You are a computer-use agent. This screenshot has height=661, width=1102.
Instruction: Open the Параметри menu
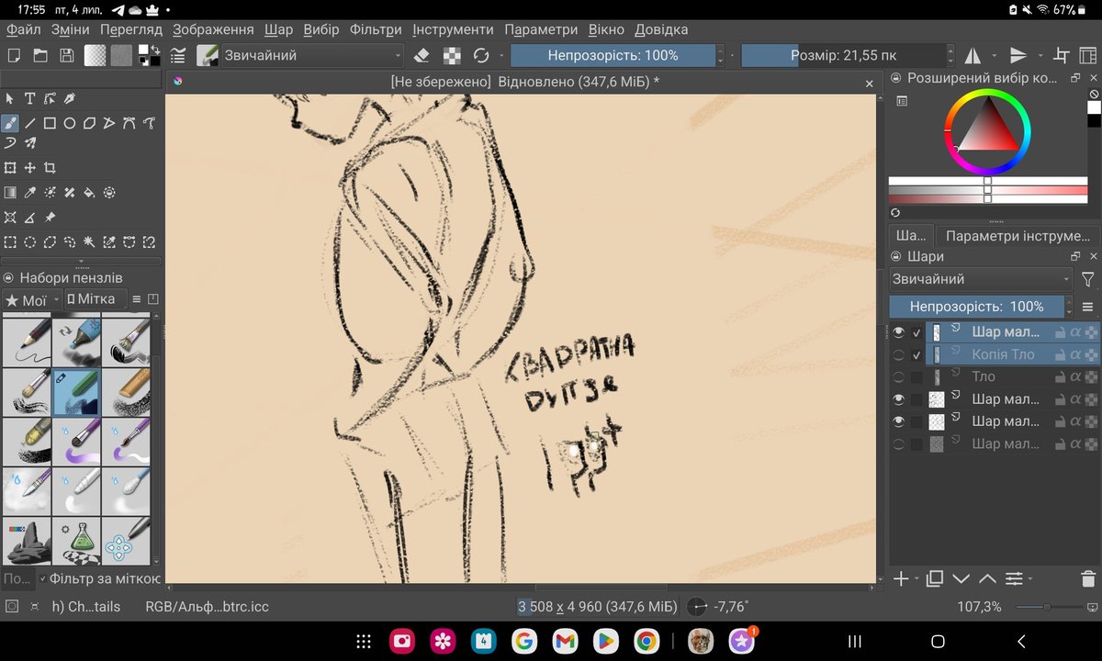click(x=541, y=29)
